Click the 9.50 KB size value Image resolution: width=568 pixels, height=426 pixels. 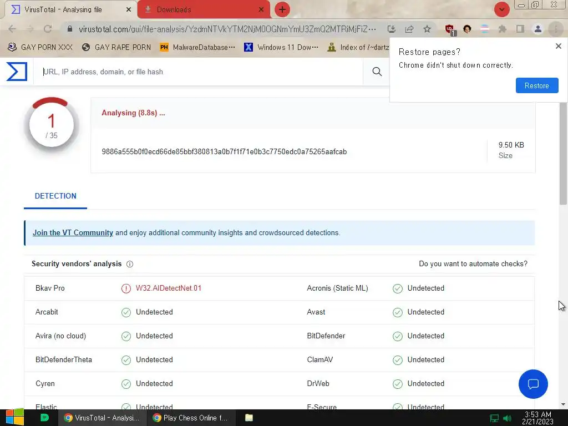coord(511,145)
